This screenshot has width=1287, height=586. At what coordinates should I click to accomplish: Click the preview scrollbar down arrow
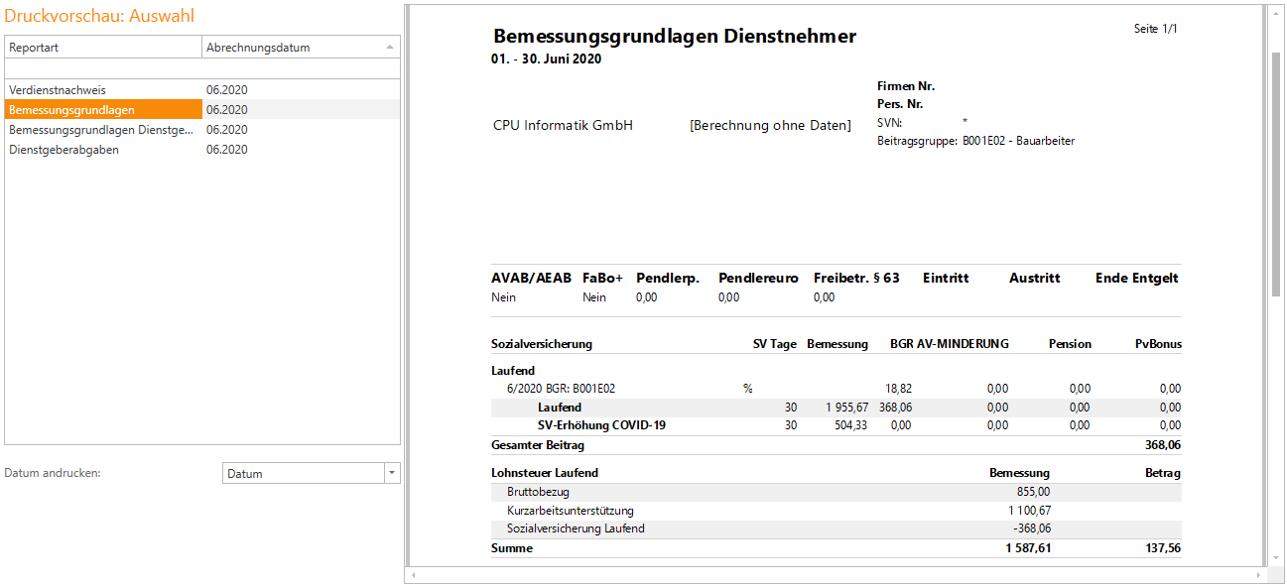tap(1275, 560)
